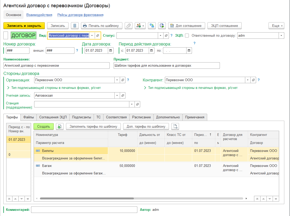Open the document list report icon
The image size is (290, 216).
[x=75, y=26]
